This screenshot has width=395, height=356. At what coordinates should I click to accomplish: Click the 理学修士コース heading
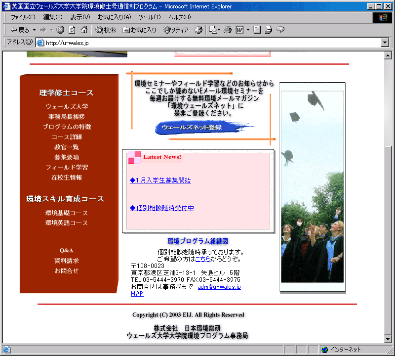pyautogui.click(x=67, y=93)
